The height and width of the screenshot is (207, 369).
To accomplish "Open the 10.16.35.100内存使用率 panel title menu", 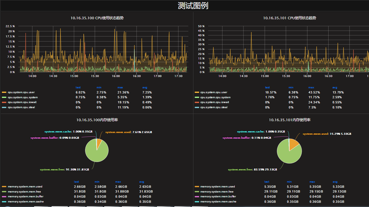I will coord(97,120).
